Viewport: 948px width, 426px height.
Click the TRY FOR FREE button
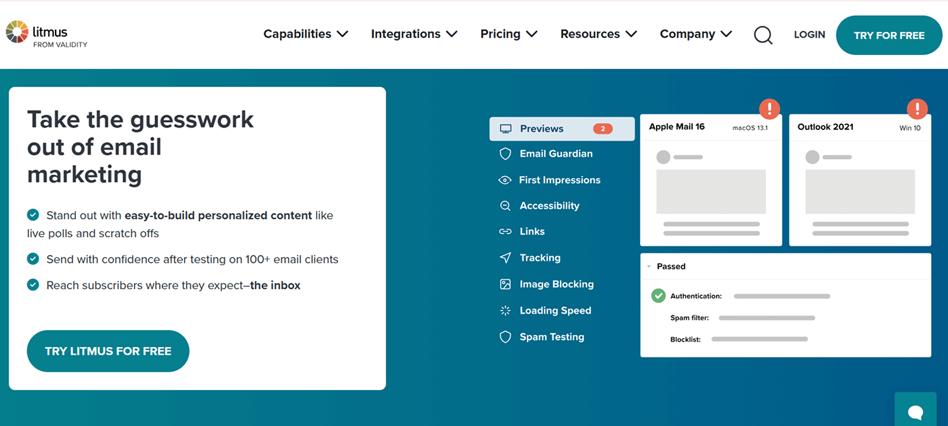[x=889, y=35]
